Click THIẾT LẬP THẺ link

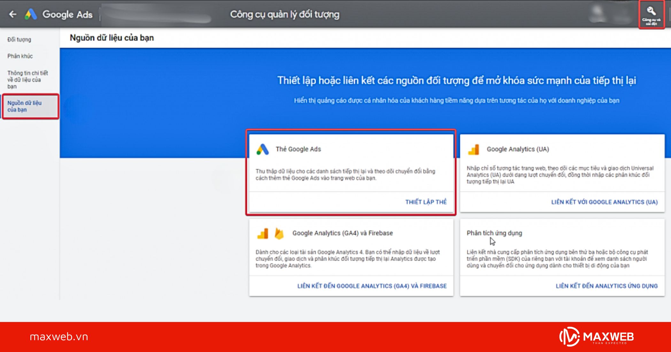426,202
